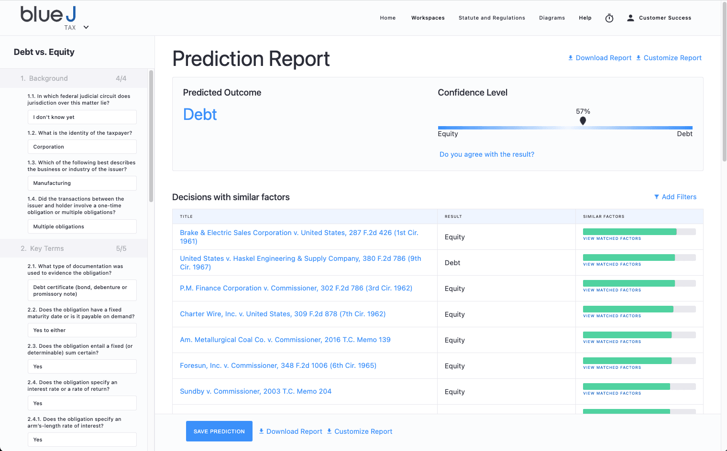Click the Blue J Tax logo
The image size is (727, 451).
(48, 15)
